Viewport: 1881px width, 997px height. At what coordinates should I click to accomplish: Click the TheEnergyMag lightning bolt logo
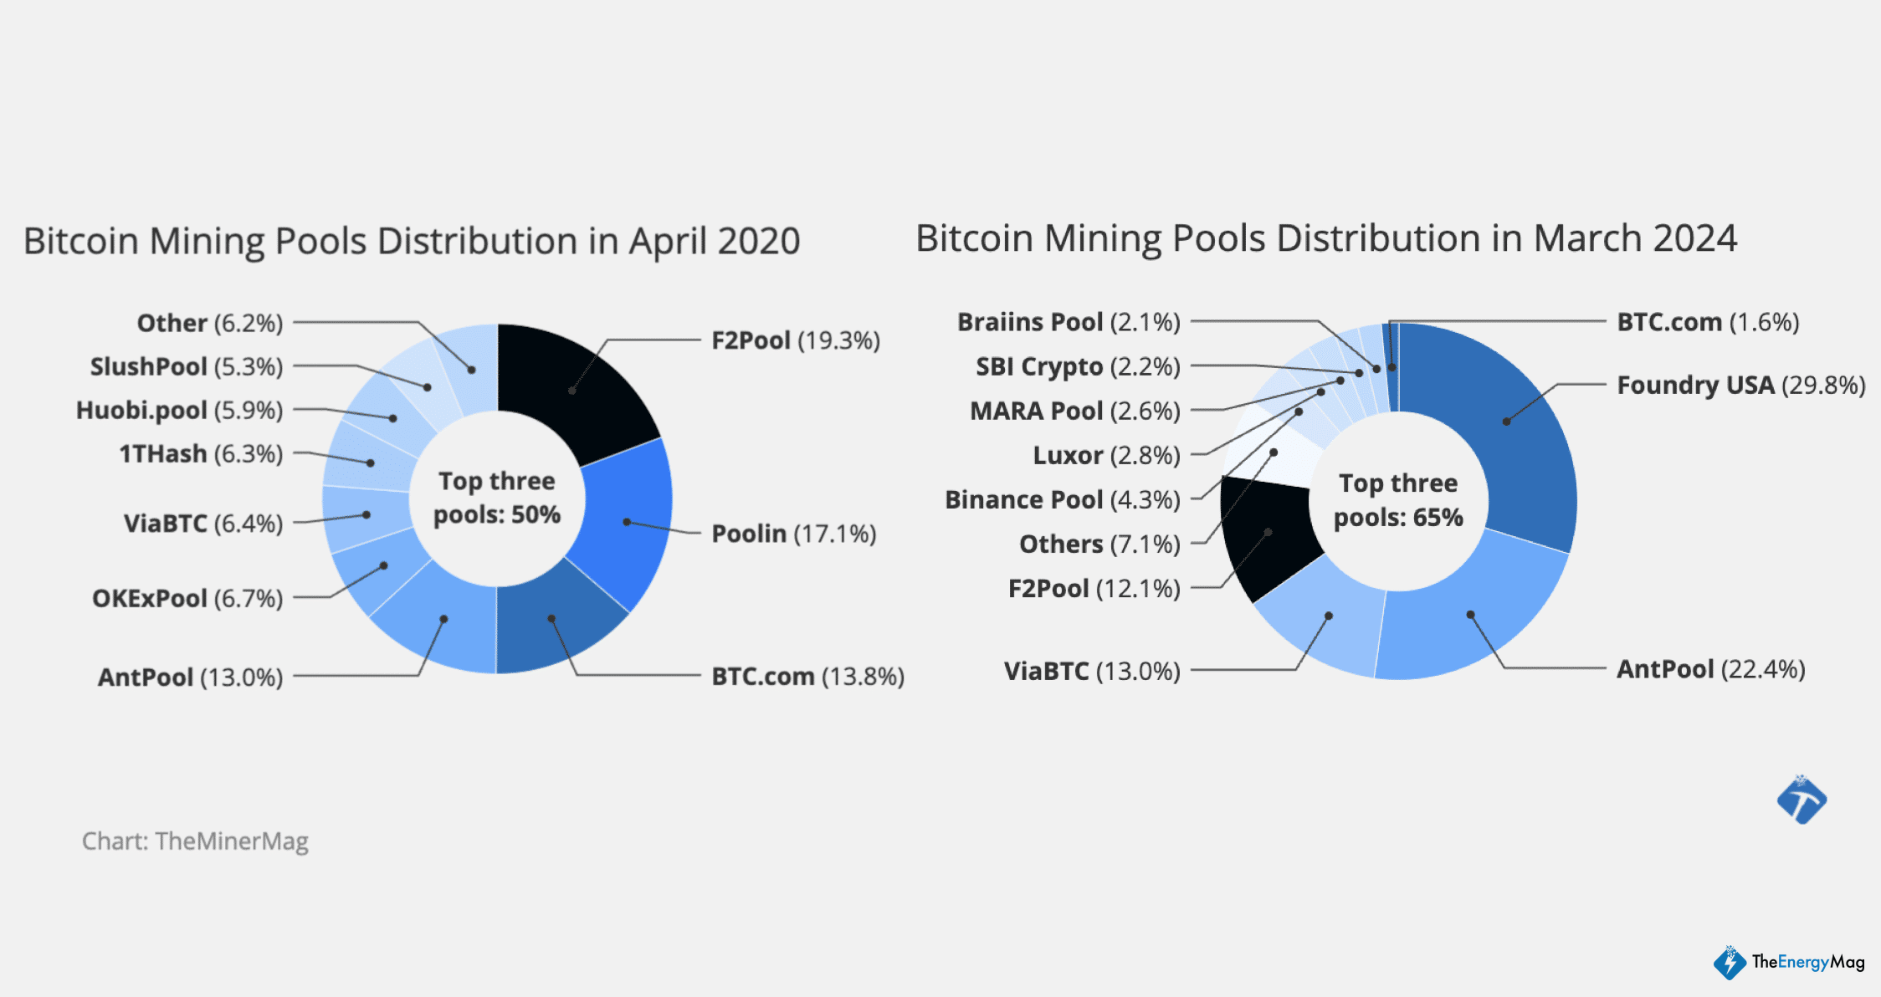[x=1729, y=962]
